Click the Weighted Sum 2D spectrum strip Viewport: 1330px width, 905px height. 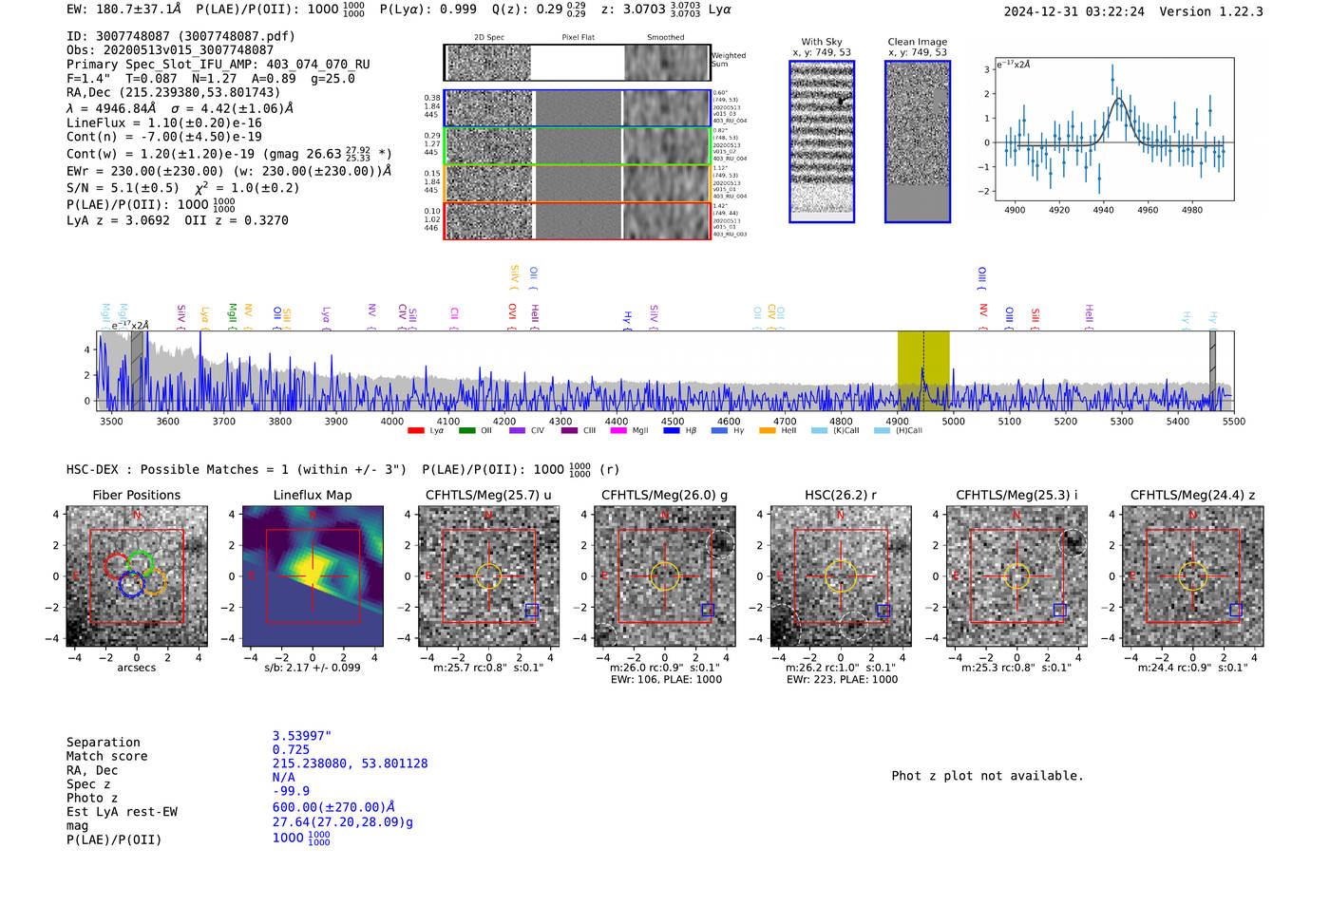578,63
